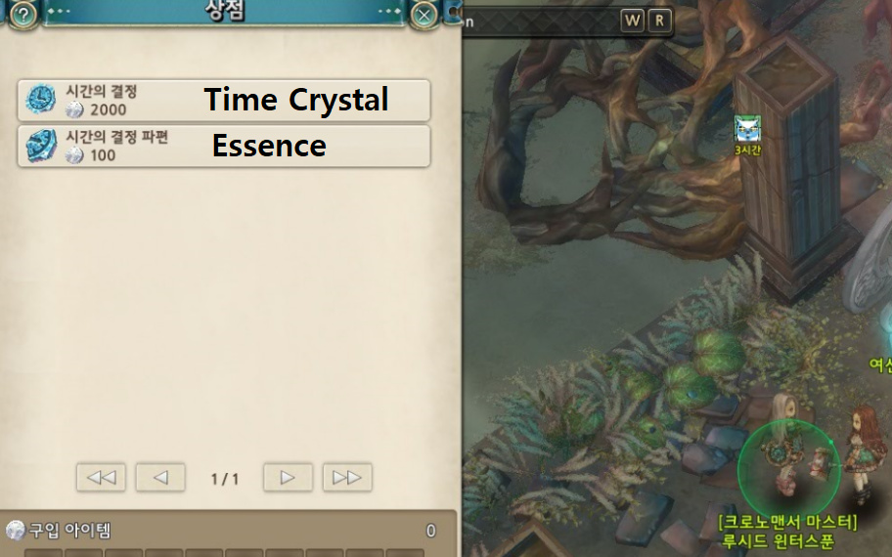Click the R key button

pyautogui.click(x=659, y=21)
